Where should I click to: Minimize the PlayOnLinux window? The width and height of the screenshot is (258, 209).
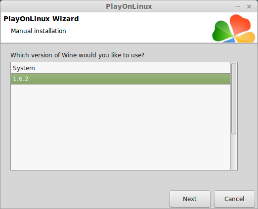[238, 7]
